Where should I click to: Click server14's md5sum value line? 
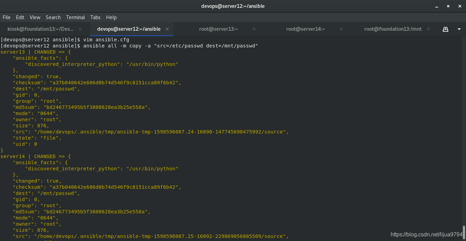coord(82,212)
